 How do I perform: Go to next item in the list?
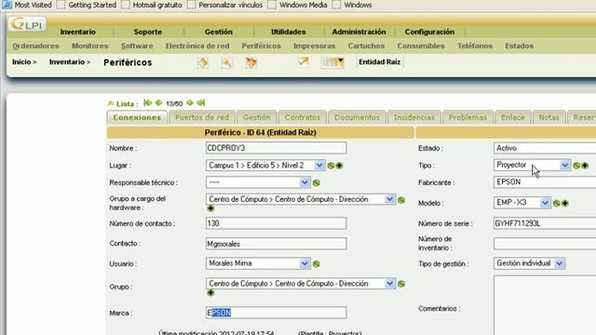point(190,102)
